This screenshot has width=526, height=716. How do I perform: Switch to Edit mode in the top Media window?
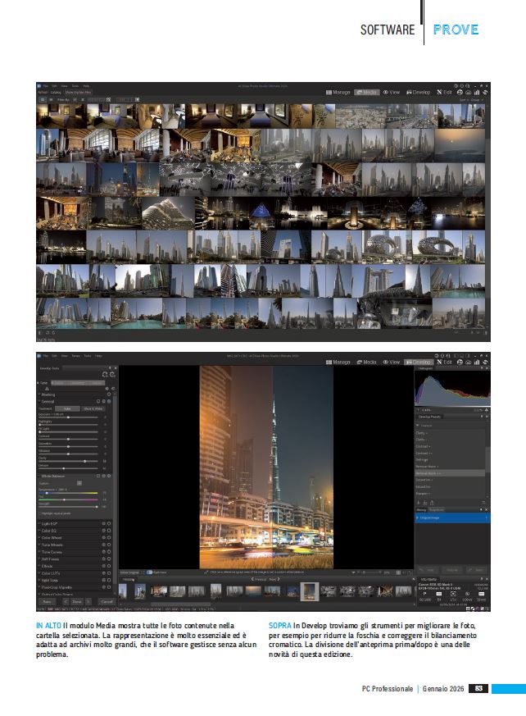click(444, 92)
